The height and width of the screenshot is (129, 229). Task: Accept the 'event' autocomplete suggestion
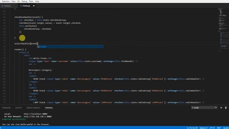[x=70, y=47]
